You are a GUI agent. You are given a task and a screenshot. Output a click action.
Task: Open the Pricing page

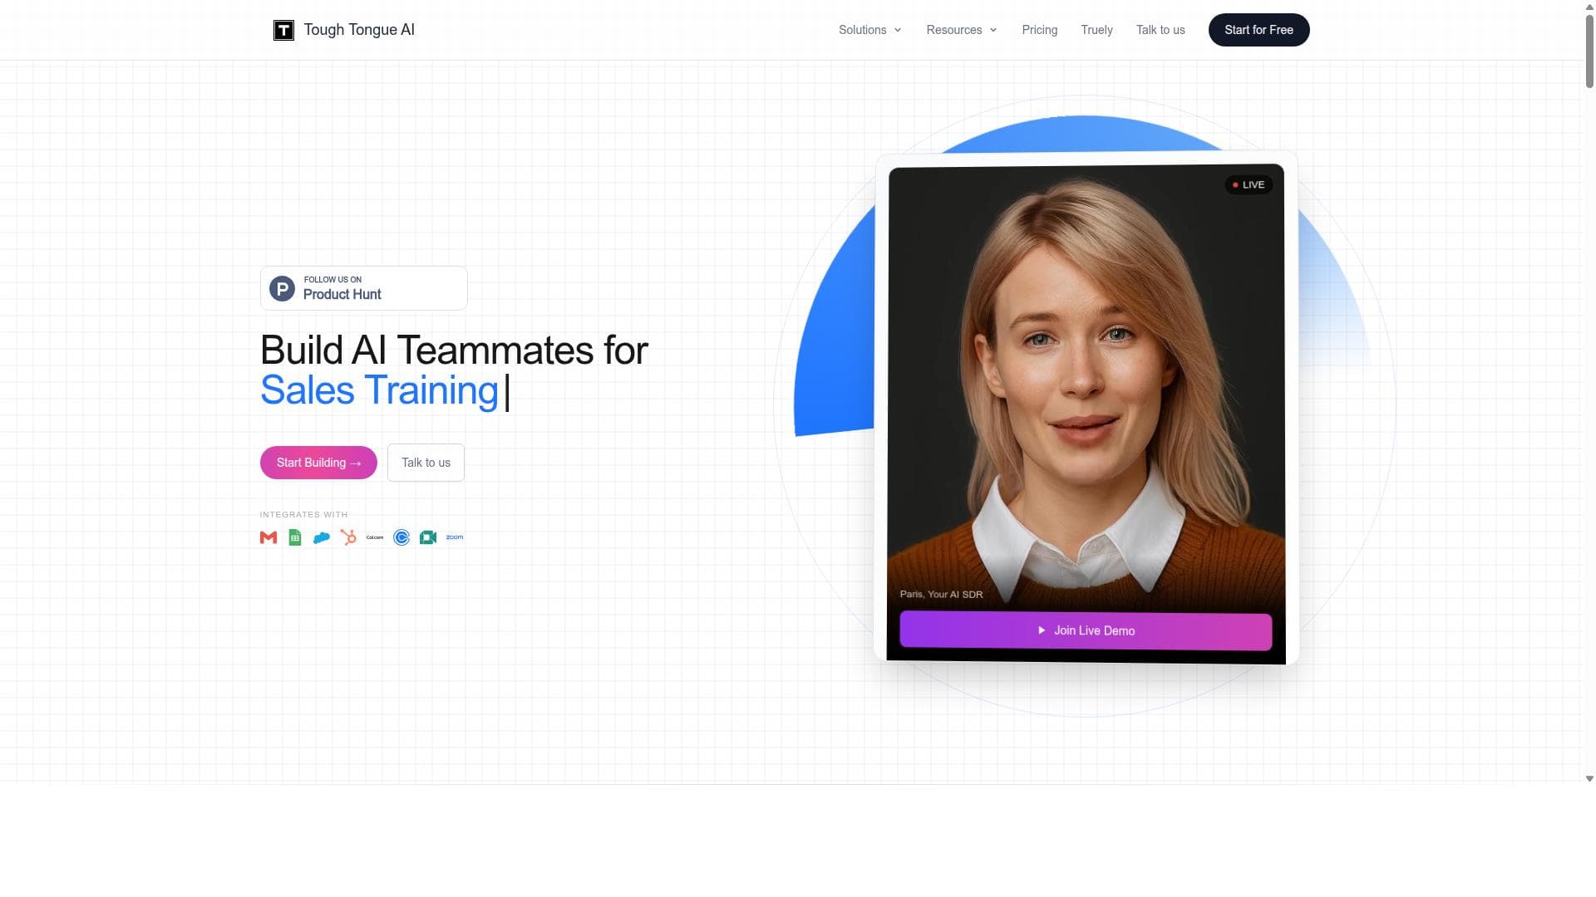1040,30
